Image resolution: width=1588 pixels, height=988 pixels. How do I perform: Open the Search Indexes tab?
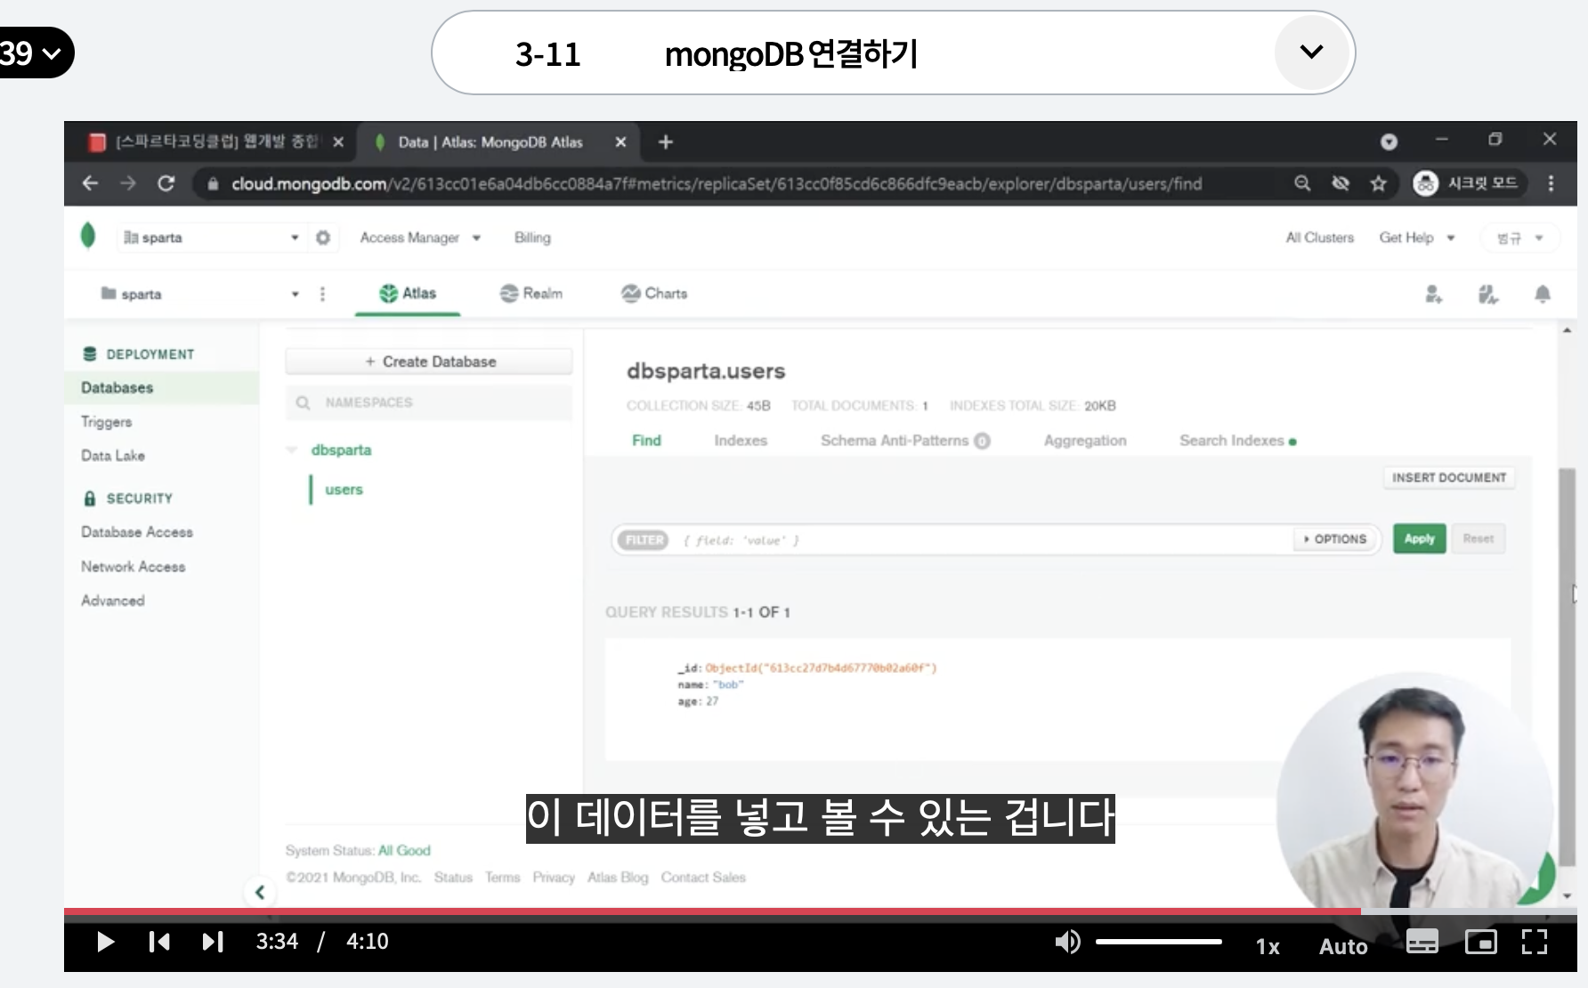(1237, 441)
